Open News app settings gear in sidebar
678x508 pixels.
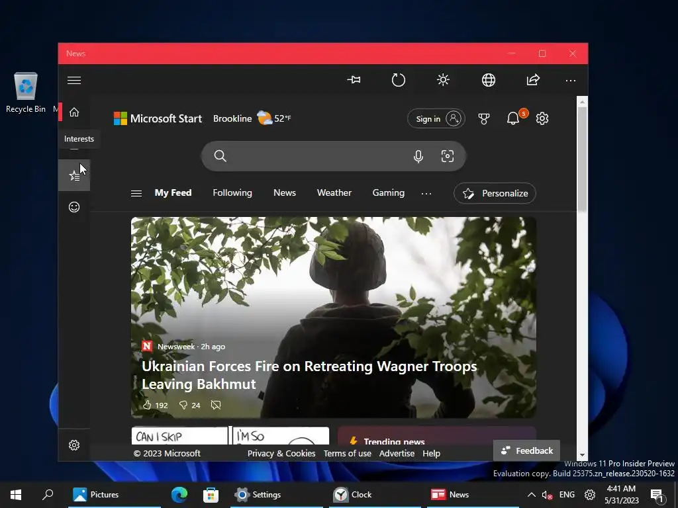coord(74,445)
